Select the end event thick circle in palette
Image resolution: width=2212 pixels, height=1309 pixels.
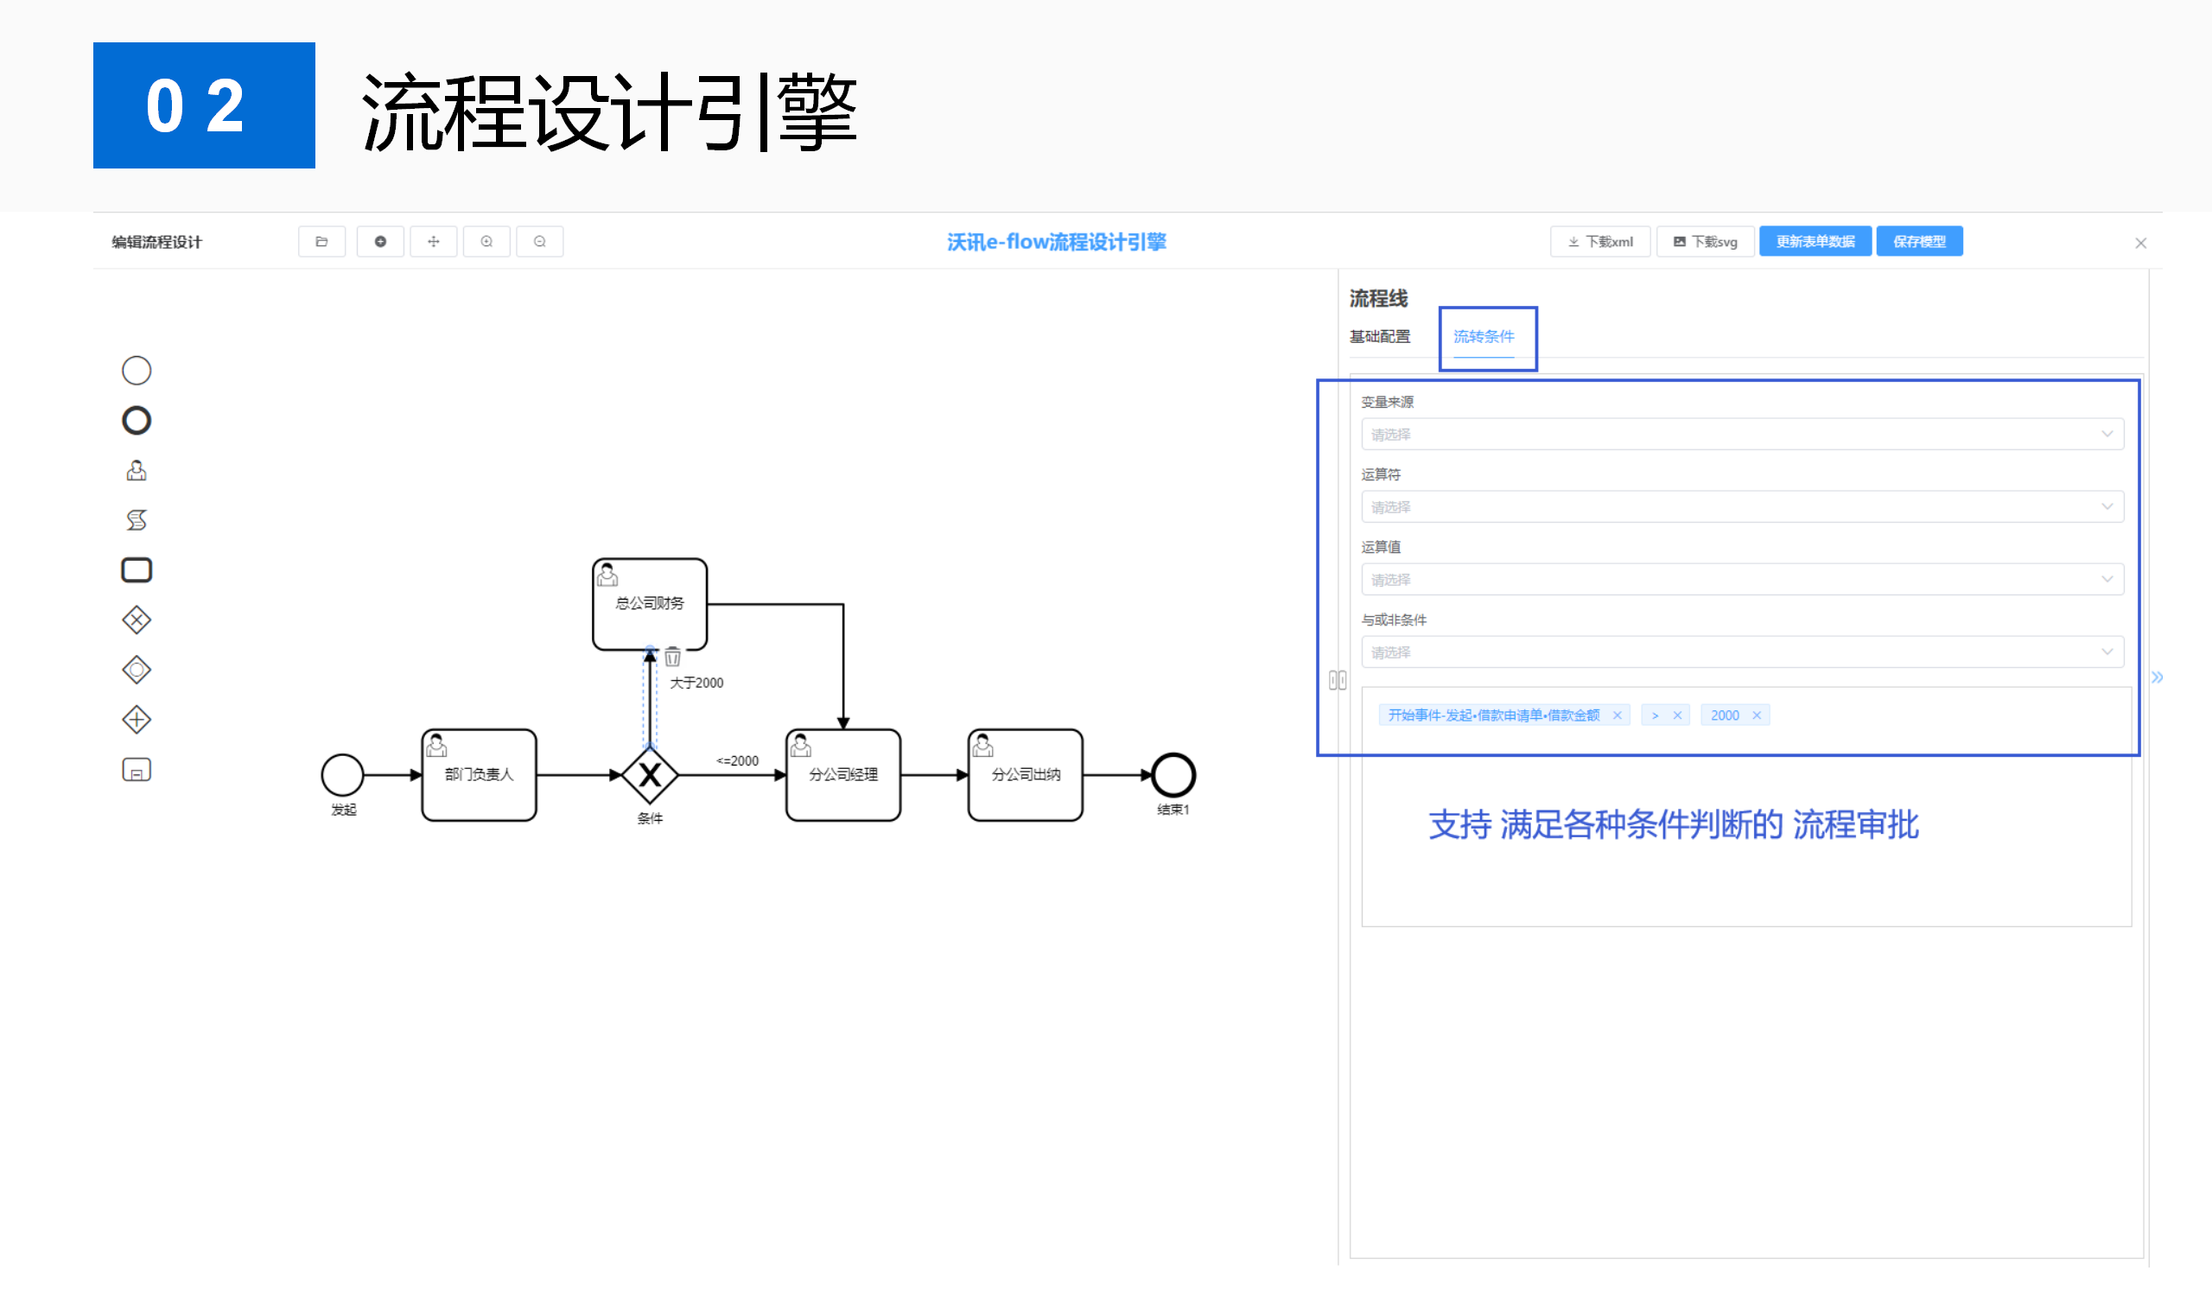tap(137, 421)
